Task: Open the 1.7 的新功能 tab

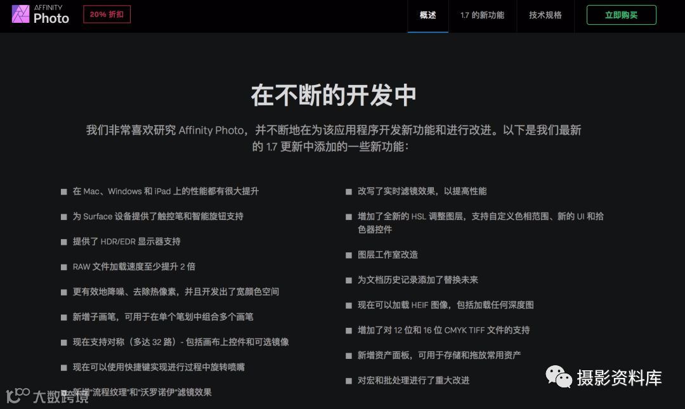Action: [x=482, y=15]
